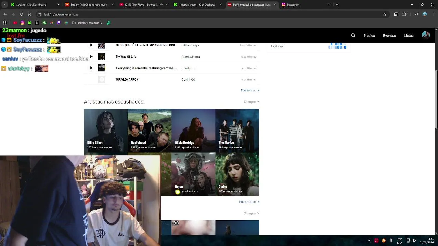Open My Way Of Life album cover thumbnail
The height and width of the screenshot is (246, 438).
click(x=102, y=57)
